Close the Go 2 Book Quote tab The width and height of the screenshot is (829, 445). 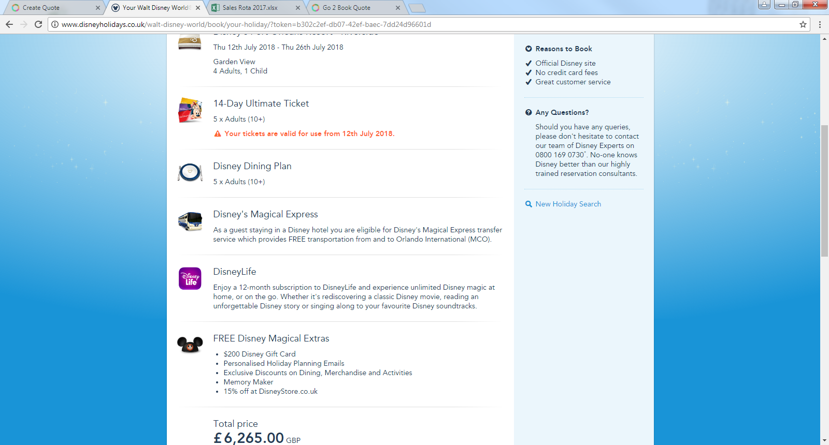pos(398,8)
